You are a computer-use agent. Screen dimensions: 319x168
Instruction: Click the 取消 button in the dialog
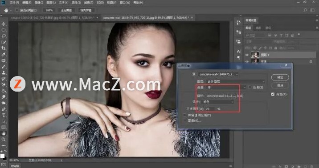[280, 85]
